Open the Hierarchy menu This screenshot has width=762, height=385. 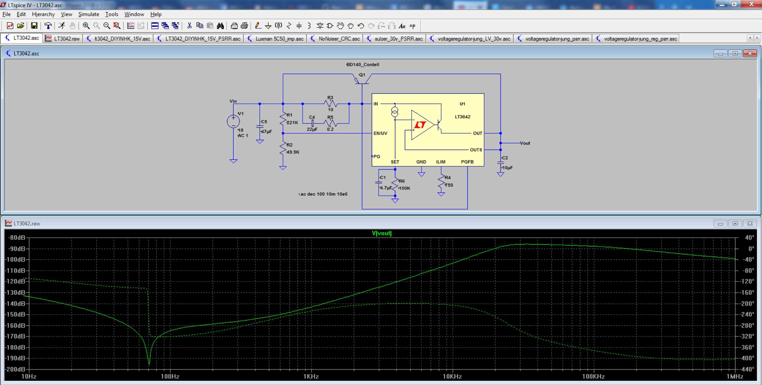tap(43, 14)
